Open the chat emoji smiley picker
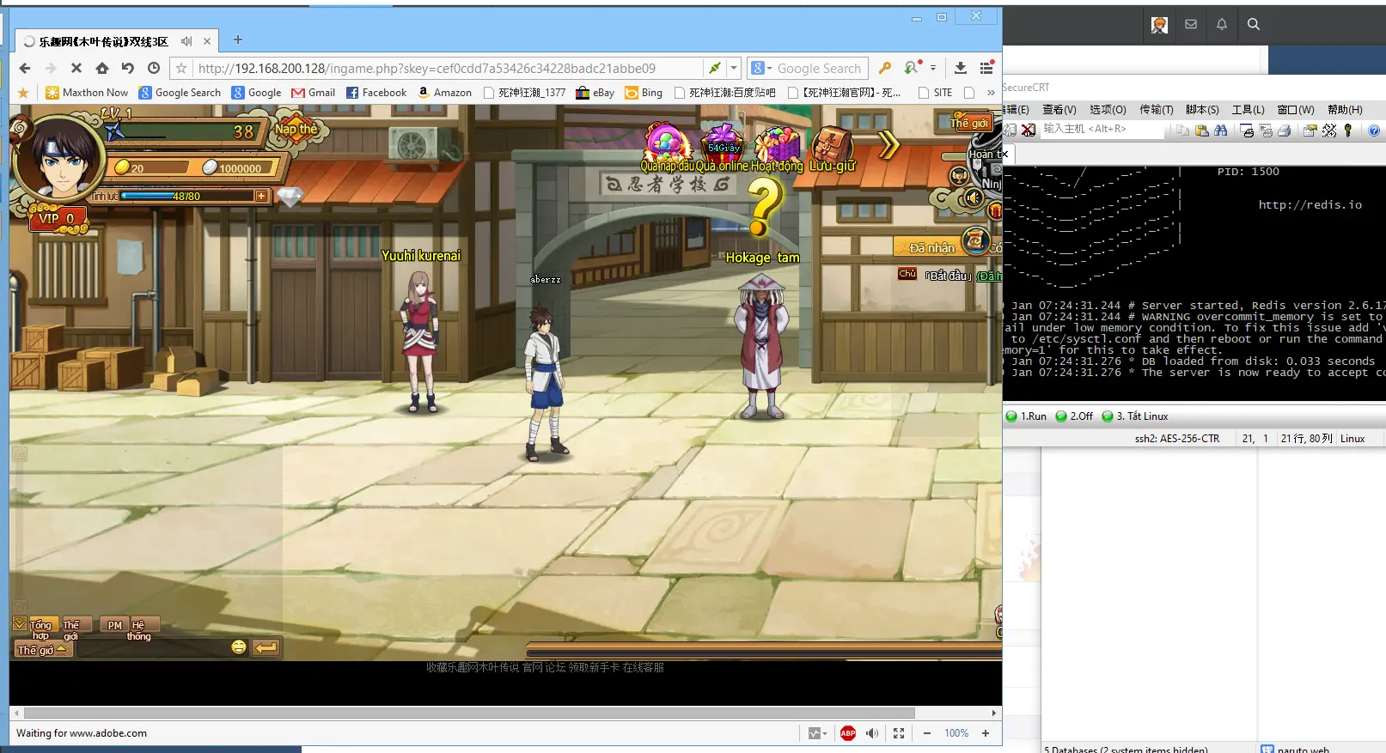This screenshot has height=753, width=1386. tap(239, 647)
